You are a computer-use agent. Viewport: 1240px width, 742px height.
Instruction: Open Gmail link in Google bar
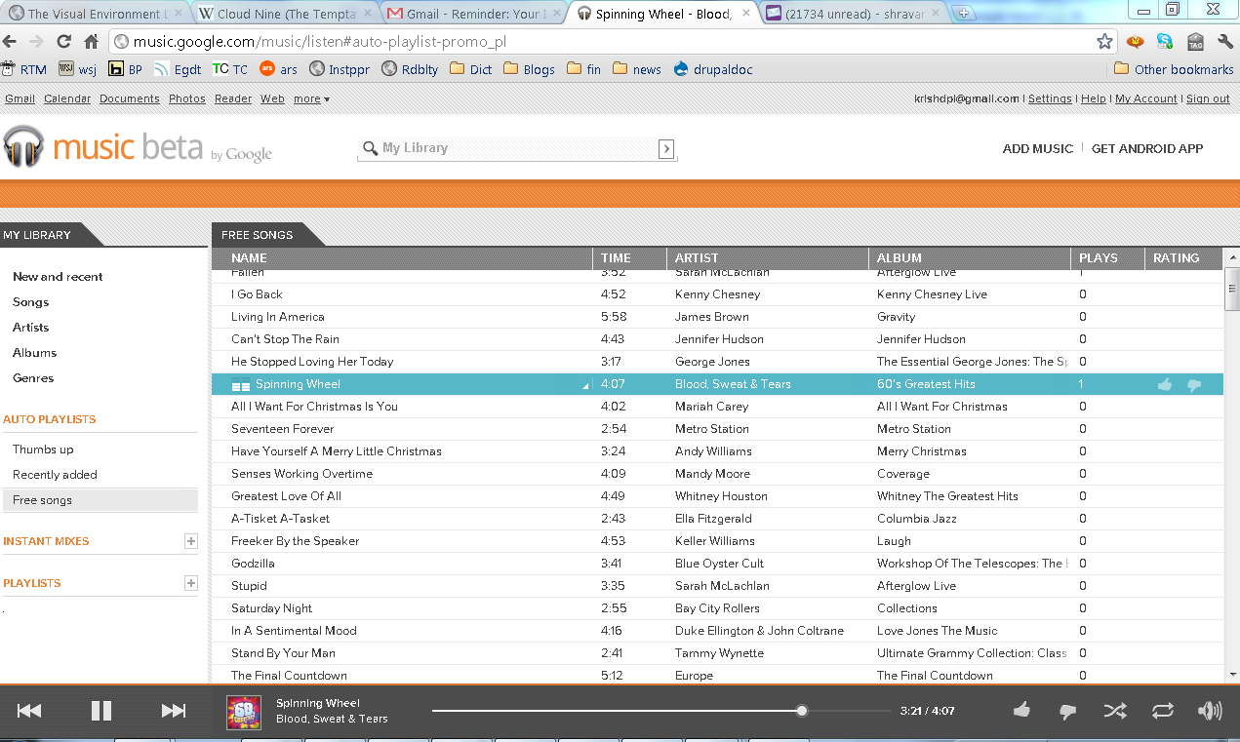(20, 98)
